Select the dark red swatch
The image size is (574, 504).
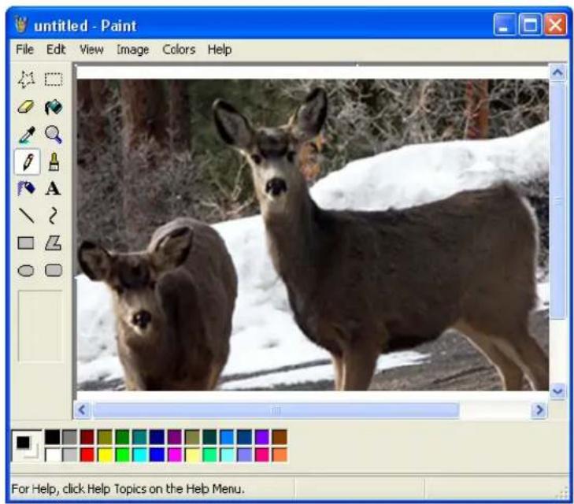pyautogui.click(x=87, y=437)
